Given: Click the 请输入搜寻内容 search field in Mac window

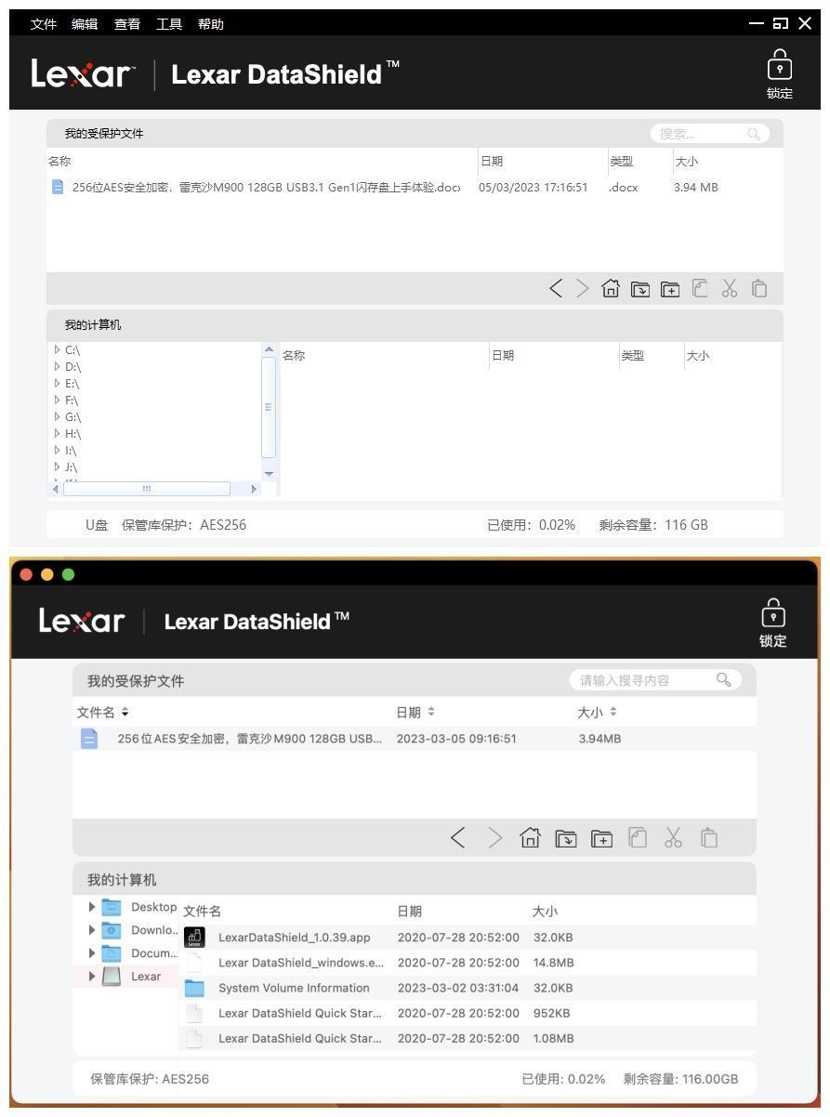Looking at the screenshot, I should pos(655,680).
